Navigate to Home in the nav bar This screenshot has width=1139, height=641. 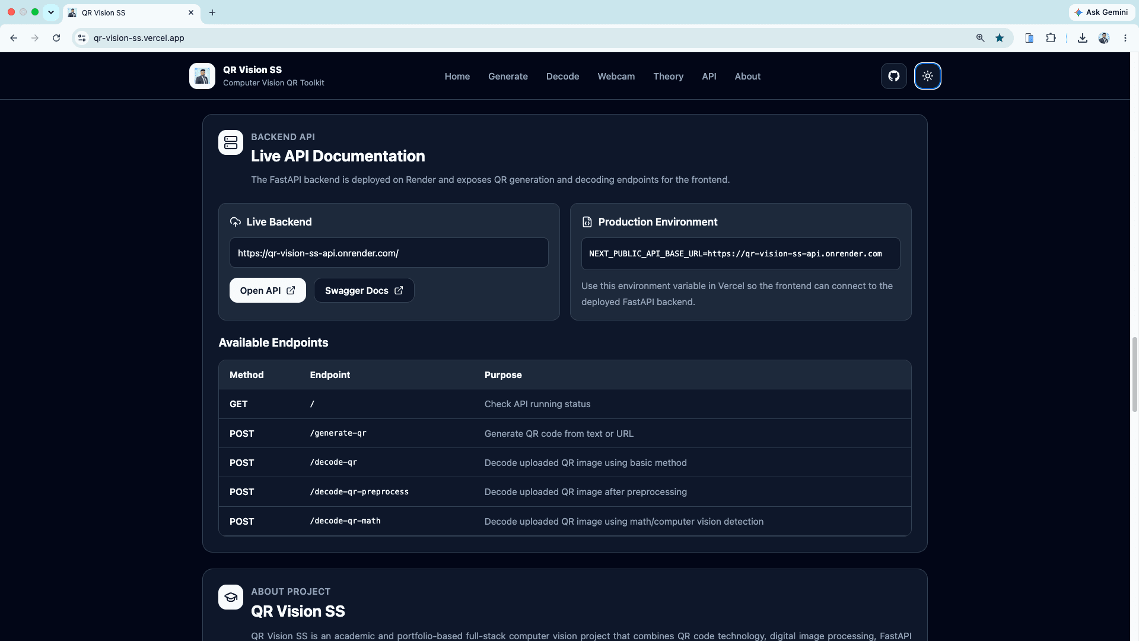(x=457, y=77)
